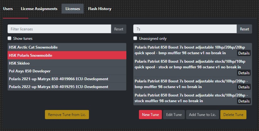Open Details for stock/10hp/20hp stock muffler tune
Viewport: 259px width, 131px height.
coord(244,101)
